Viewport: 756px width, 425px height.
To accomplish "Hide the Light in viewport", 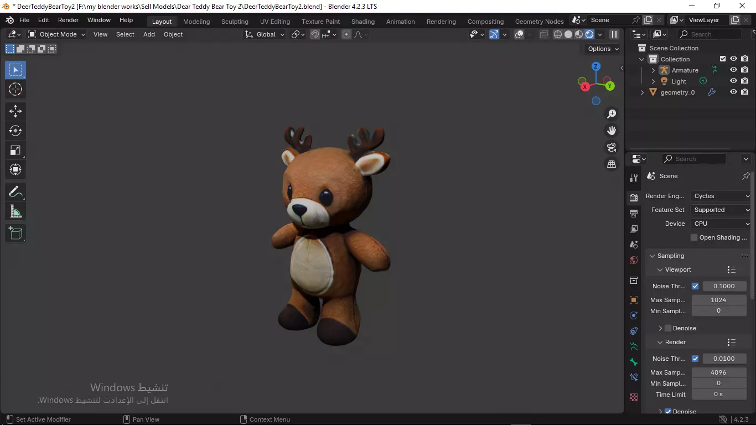I will (x=733, y=81).
